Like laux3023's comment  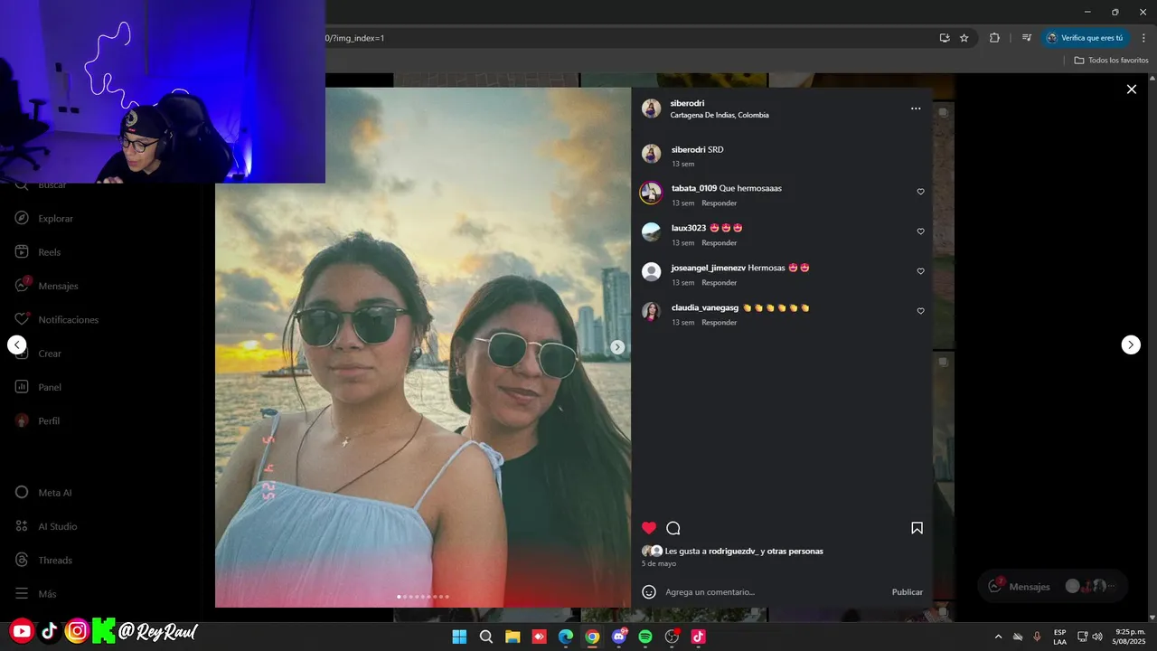[921, 231]
